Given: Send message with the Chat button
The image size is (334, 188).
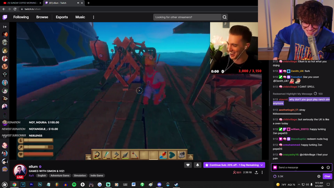Looking at the screenshot, I should point(327,177).
